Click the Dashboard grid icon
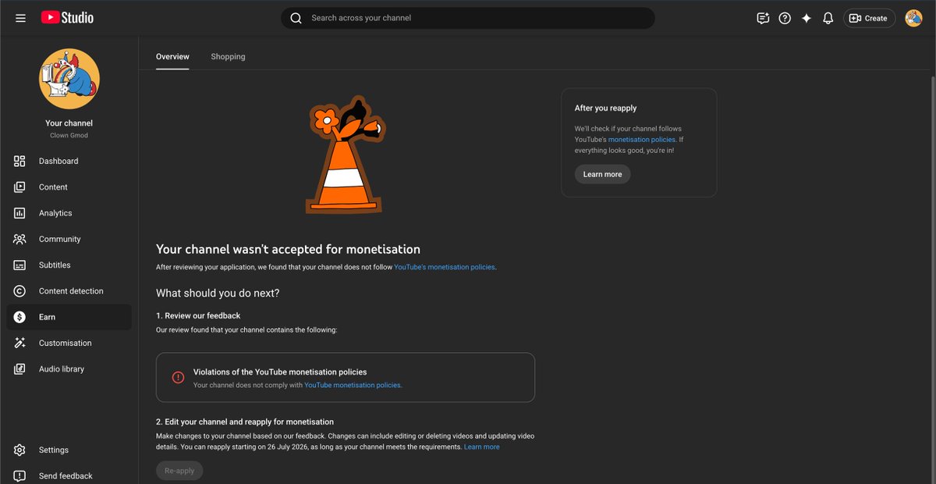This screenshot has height=484, width=936. click(x=20, y=161)
